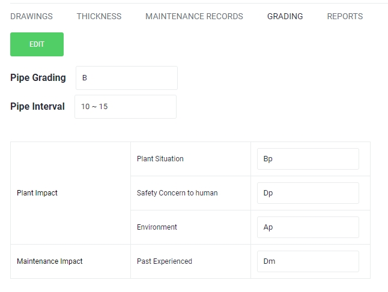Click the Past Experienced field containing Dm
Image resolution: width=388 pixels, height=292 pixels.
click(308, 261)
